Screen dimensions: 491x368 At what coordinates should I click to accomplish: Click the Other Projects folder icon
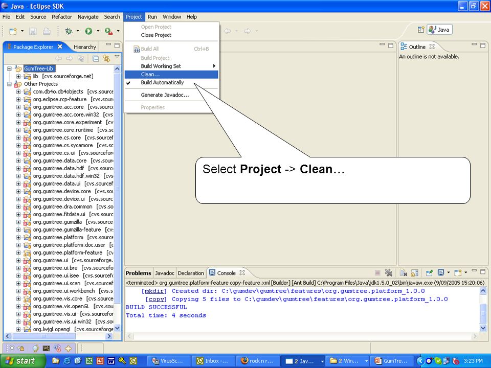(x=18, y=84)
